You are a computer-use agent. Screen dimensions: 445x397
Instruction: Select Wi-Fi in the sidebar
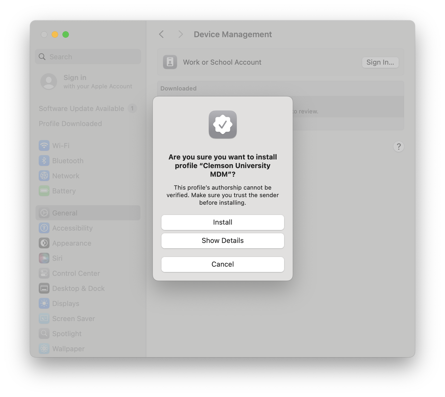click(88, 146)
